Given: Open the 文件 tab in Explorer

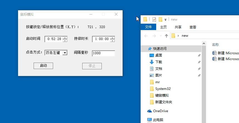Looking at the screenshot, I should (x=148, y=27).
